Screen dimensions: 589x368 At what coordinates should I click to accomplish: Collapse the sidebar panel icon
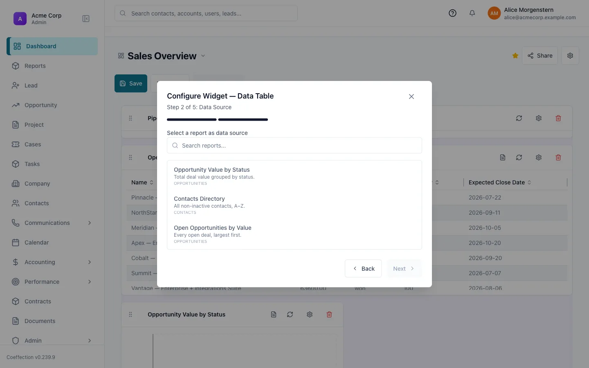pos(86,19)
